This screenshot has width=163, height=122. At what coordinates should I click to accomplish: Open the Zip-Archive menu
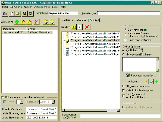pyautogui.click(x=15, y=6)
